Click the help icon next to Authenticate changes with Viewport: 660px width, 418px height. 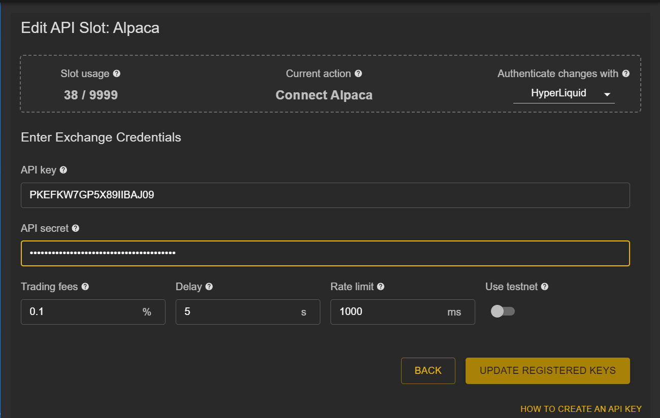pyautogui.click(x=626, y=74)
